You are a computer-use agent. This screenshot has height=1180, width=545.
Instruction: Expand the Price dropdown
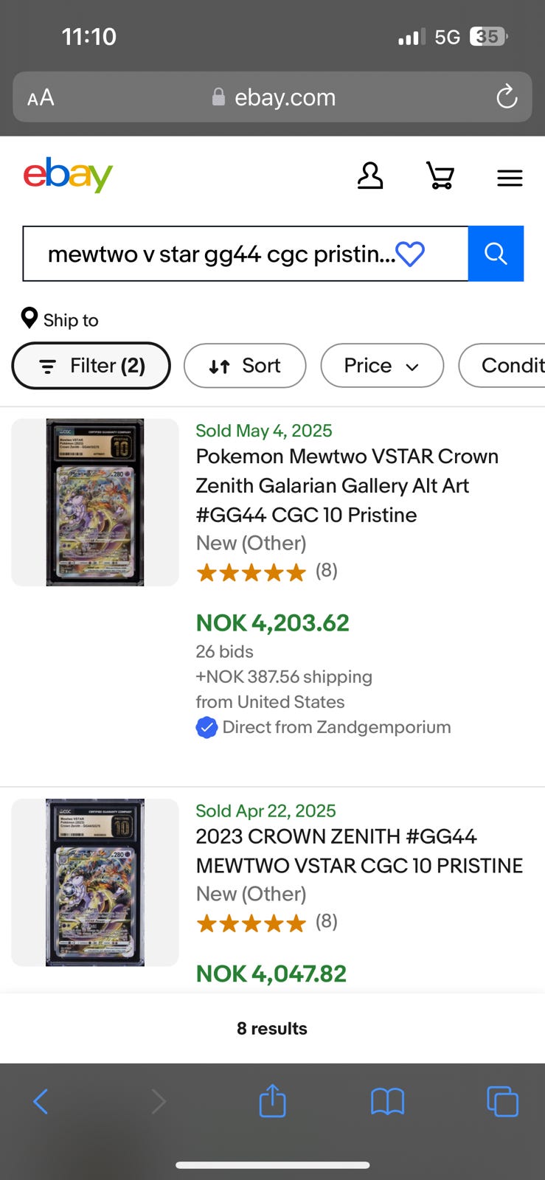(382, 366)
